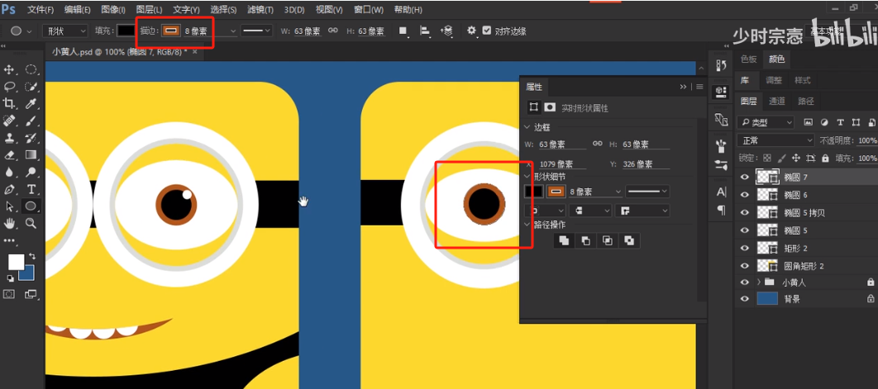Open the Paragraph panel icon

[721, 210]
